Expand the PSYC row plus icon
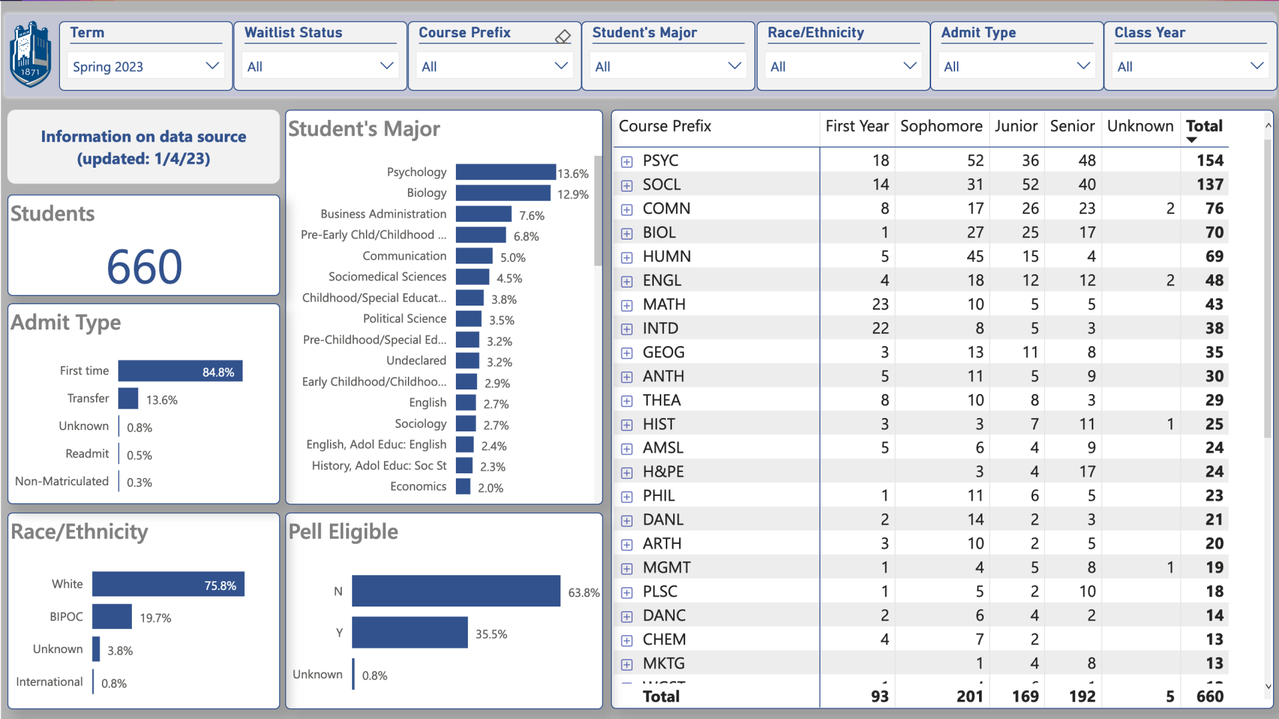The height and width of the screenshot is (719, 1279). tap(627, 162)
